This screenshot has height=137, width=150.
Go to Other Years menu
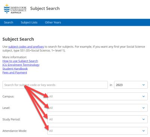click(x=53, y=22)
